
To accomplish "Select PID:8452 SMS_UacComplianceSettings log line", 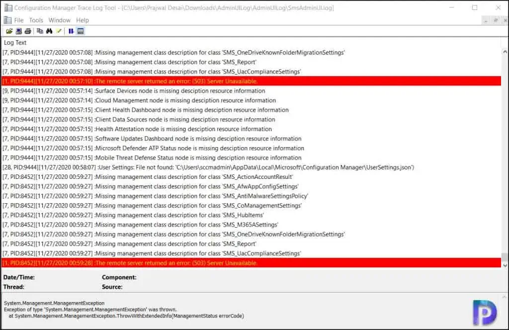I will pyautogui.click(x=252, y=253).
